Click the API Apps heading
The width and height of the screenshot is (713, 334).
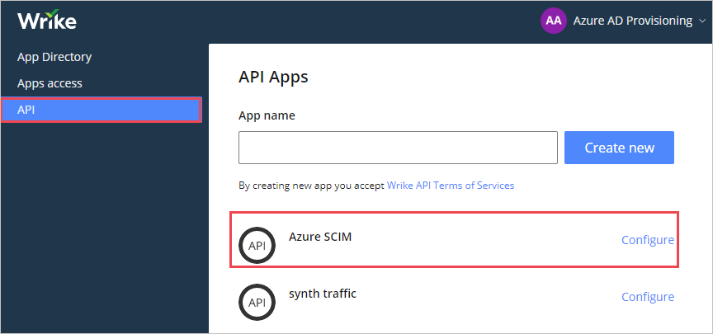tap(273, 78)
